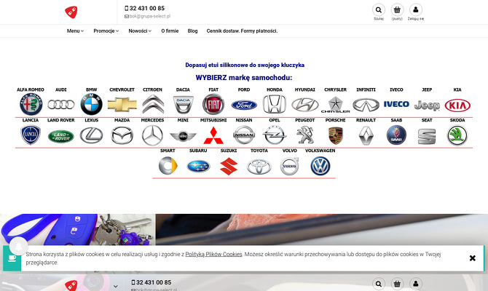Open the Opel lightning logo
The width and height of the screenshot is (488, 291).
click(x=274, y=135)
